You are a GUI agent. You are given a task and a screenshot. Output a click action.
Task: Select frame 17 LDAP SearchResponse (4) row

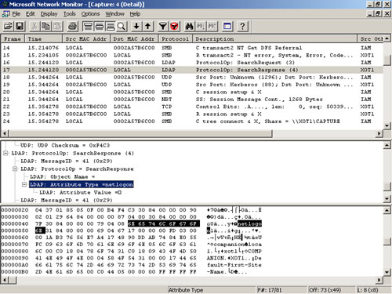coord(192,70)
